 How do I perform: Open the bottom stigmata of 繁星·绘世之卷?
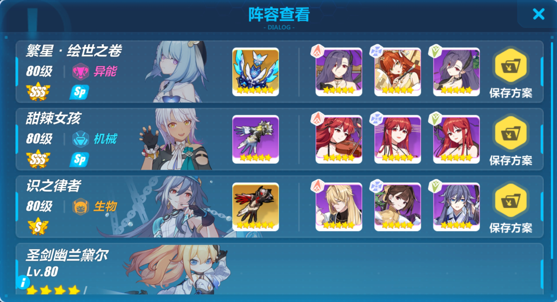coord(457,72)
